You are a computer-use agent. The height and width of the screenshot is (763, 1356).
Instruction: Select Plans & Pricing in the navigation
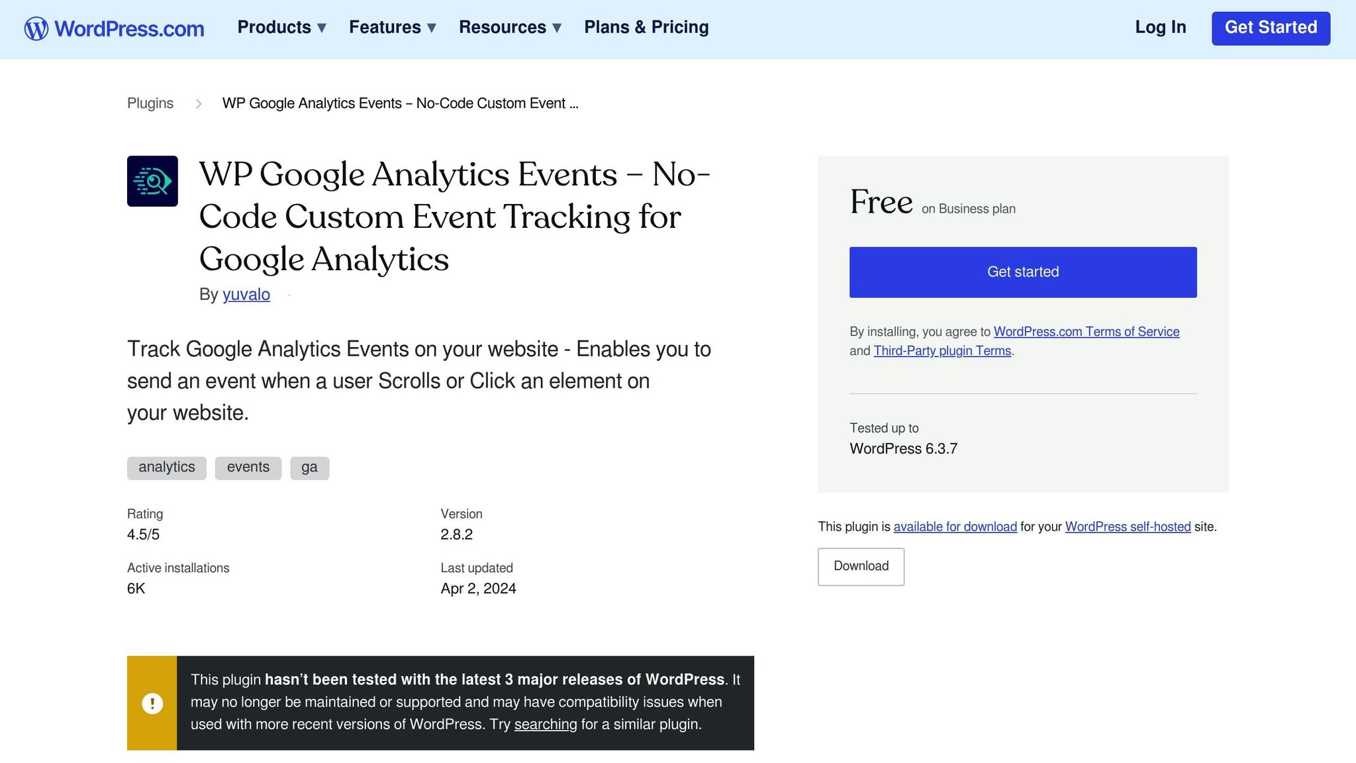646,27
